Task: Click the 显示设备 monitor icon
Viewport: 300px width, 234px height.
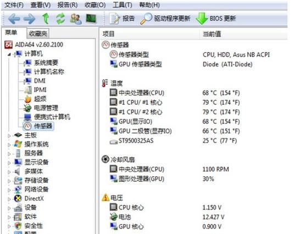Action: click(18, 162)
